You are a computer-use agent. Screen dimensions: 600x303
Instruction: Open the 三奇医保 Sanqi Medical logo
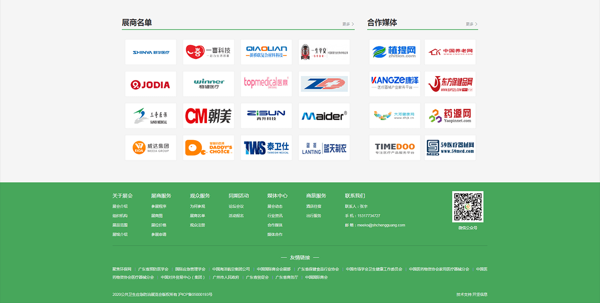point(150,116)
